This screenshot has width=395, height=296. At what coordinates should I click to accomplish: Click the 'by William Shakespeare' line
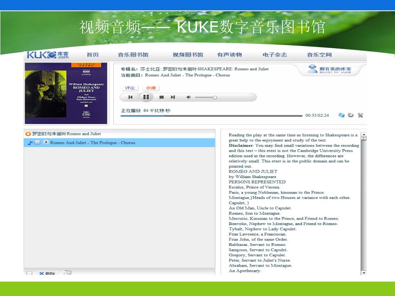[252, 177]
